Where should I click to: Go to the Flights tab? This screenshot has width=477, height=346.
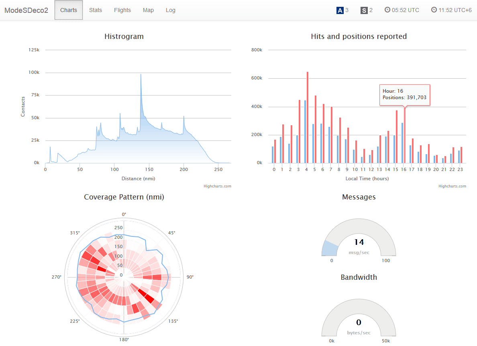122,10
